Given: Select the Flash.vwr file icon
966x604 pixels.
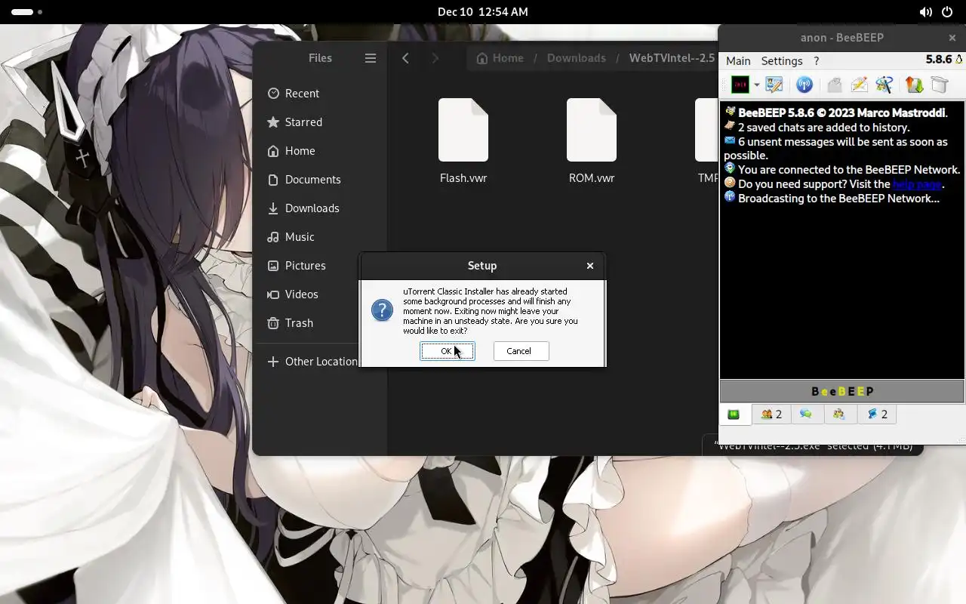Looking at the screenshot, I should pos(463,130).
